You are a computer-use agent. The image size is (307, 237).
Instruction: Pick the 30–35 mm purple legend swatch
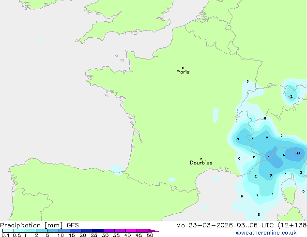coord(109,231)
